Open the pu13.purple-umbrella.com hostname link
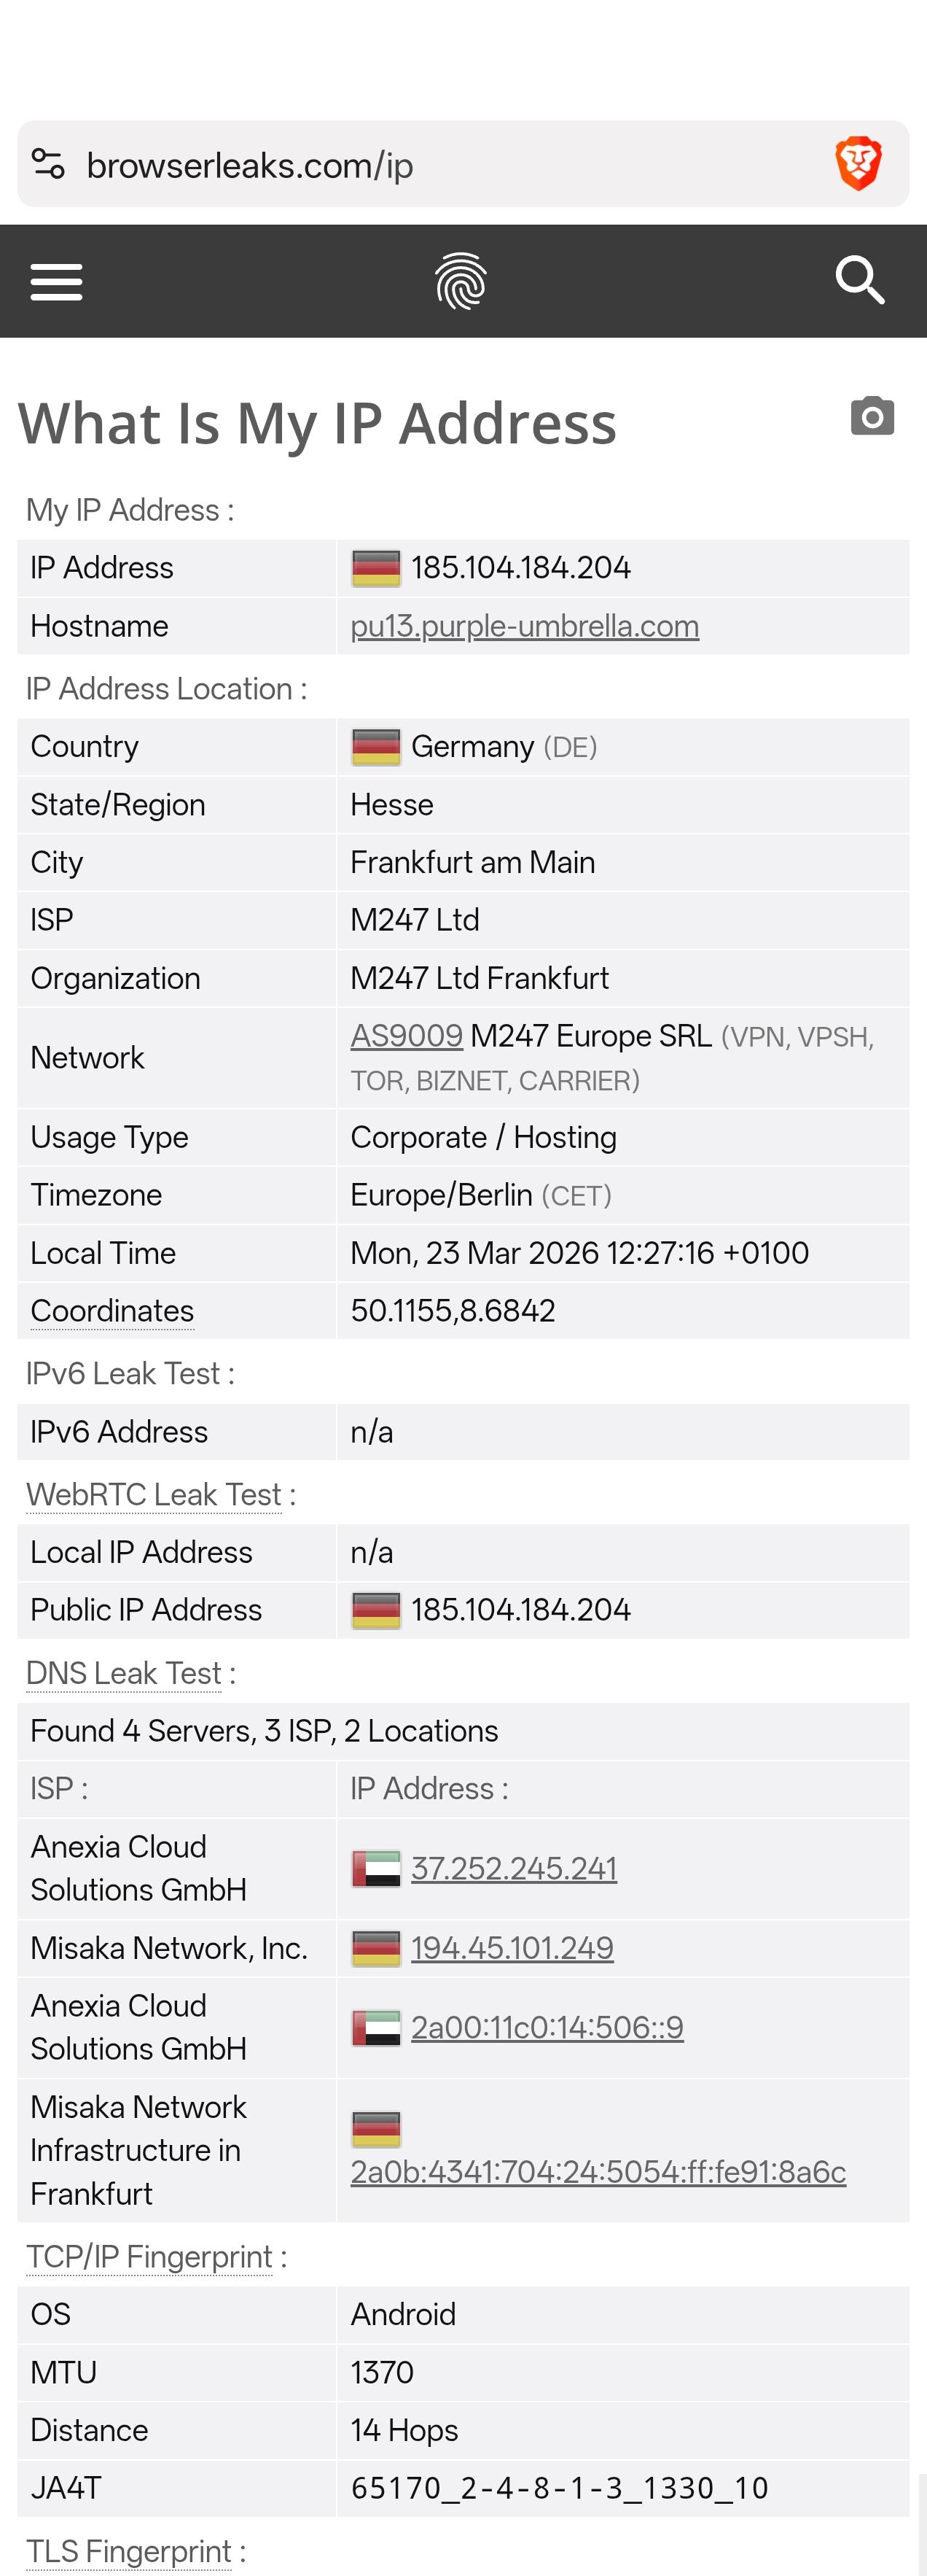 (x=525, y=626)
